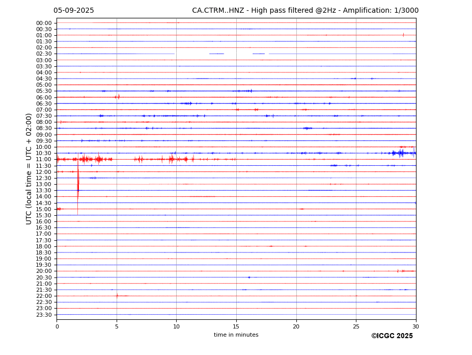
Task: Click the blue seismic burst ending the 10:30 trace
Action: pyautogui.click(x=403, y=153)
